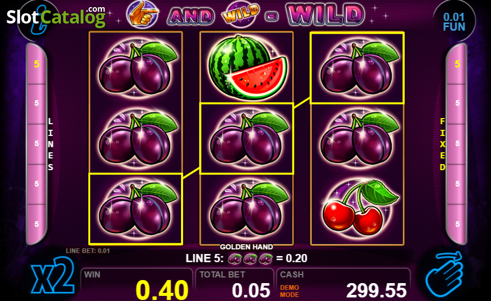The height and width of the screenshot is (301, 491).
Task: Click the x2 gamble multiplier
Action: (53, 275)
